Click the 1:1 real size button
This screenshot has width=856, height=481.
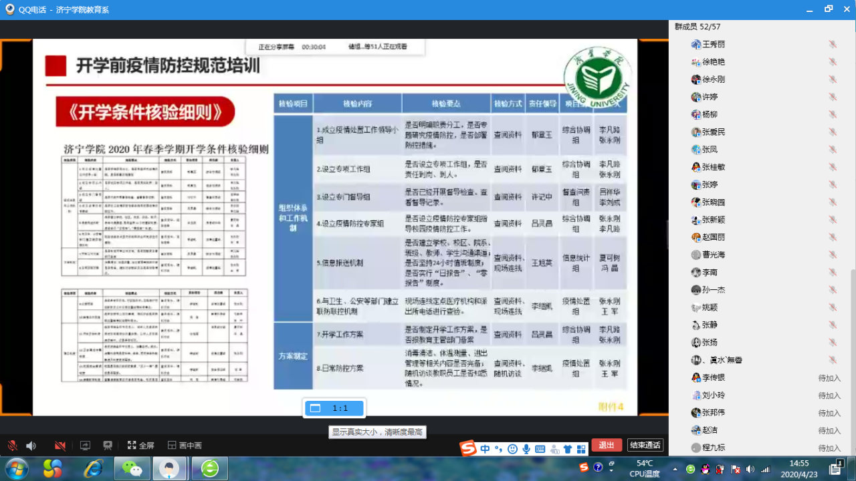pos(334,408)
